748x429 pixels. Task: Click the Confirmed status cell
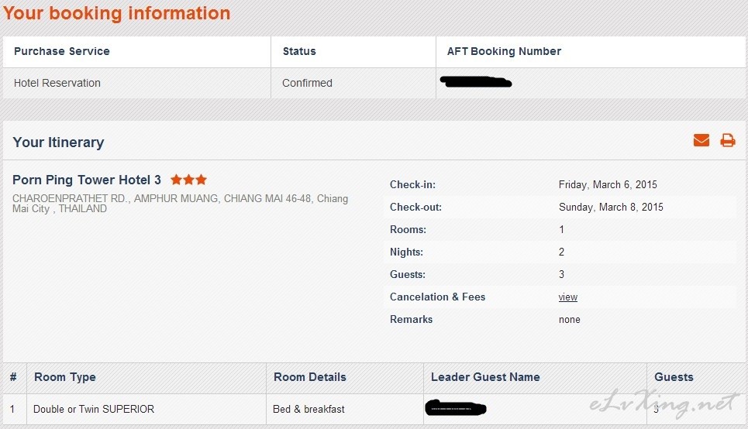point(307,83)
